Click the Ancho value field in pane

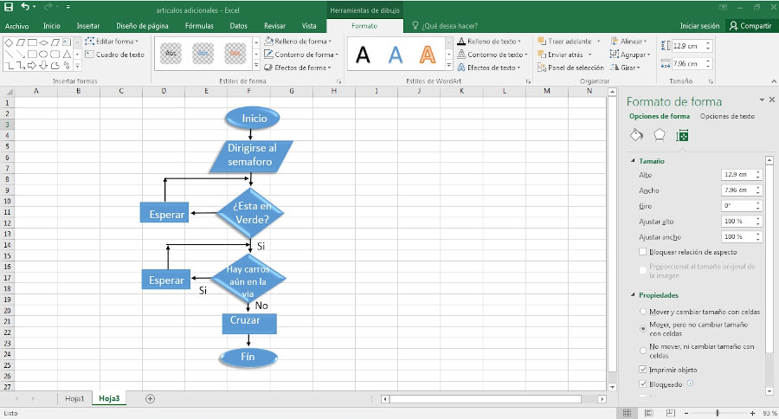point(737,190)
